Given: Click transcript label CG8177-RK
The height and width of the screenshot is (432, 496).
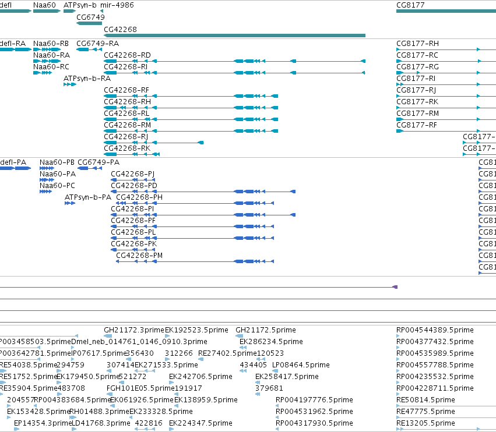Looking at the screenshot, I should [x=417, y=102].
